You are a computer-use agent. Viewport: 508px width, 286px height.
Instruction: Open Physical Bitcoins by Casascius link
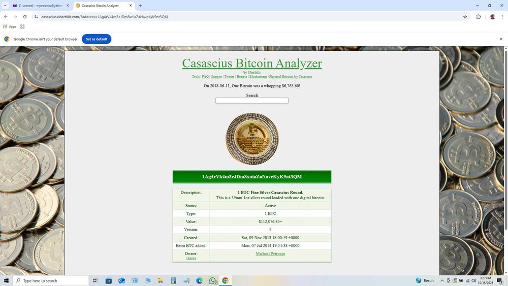291,77
